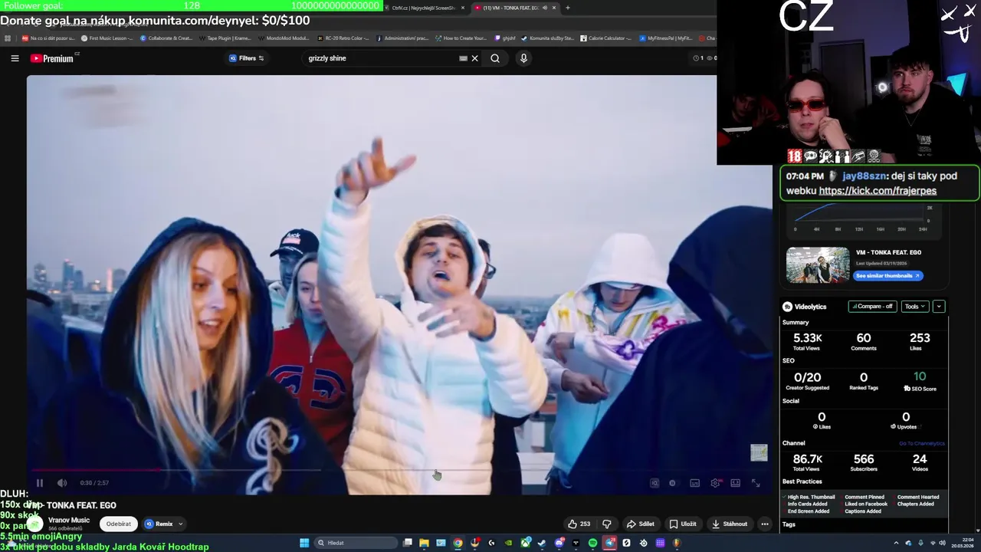The height and width of the screenshot is (552, 981).
Task: Seek on the video progress bar
Action: click(x=399, y=470)
